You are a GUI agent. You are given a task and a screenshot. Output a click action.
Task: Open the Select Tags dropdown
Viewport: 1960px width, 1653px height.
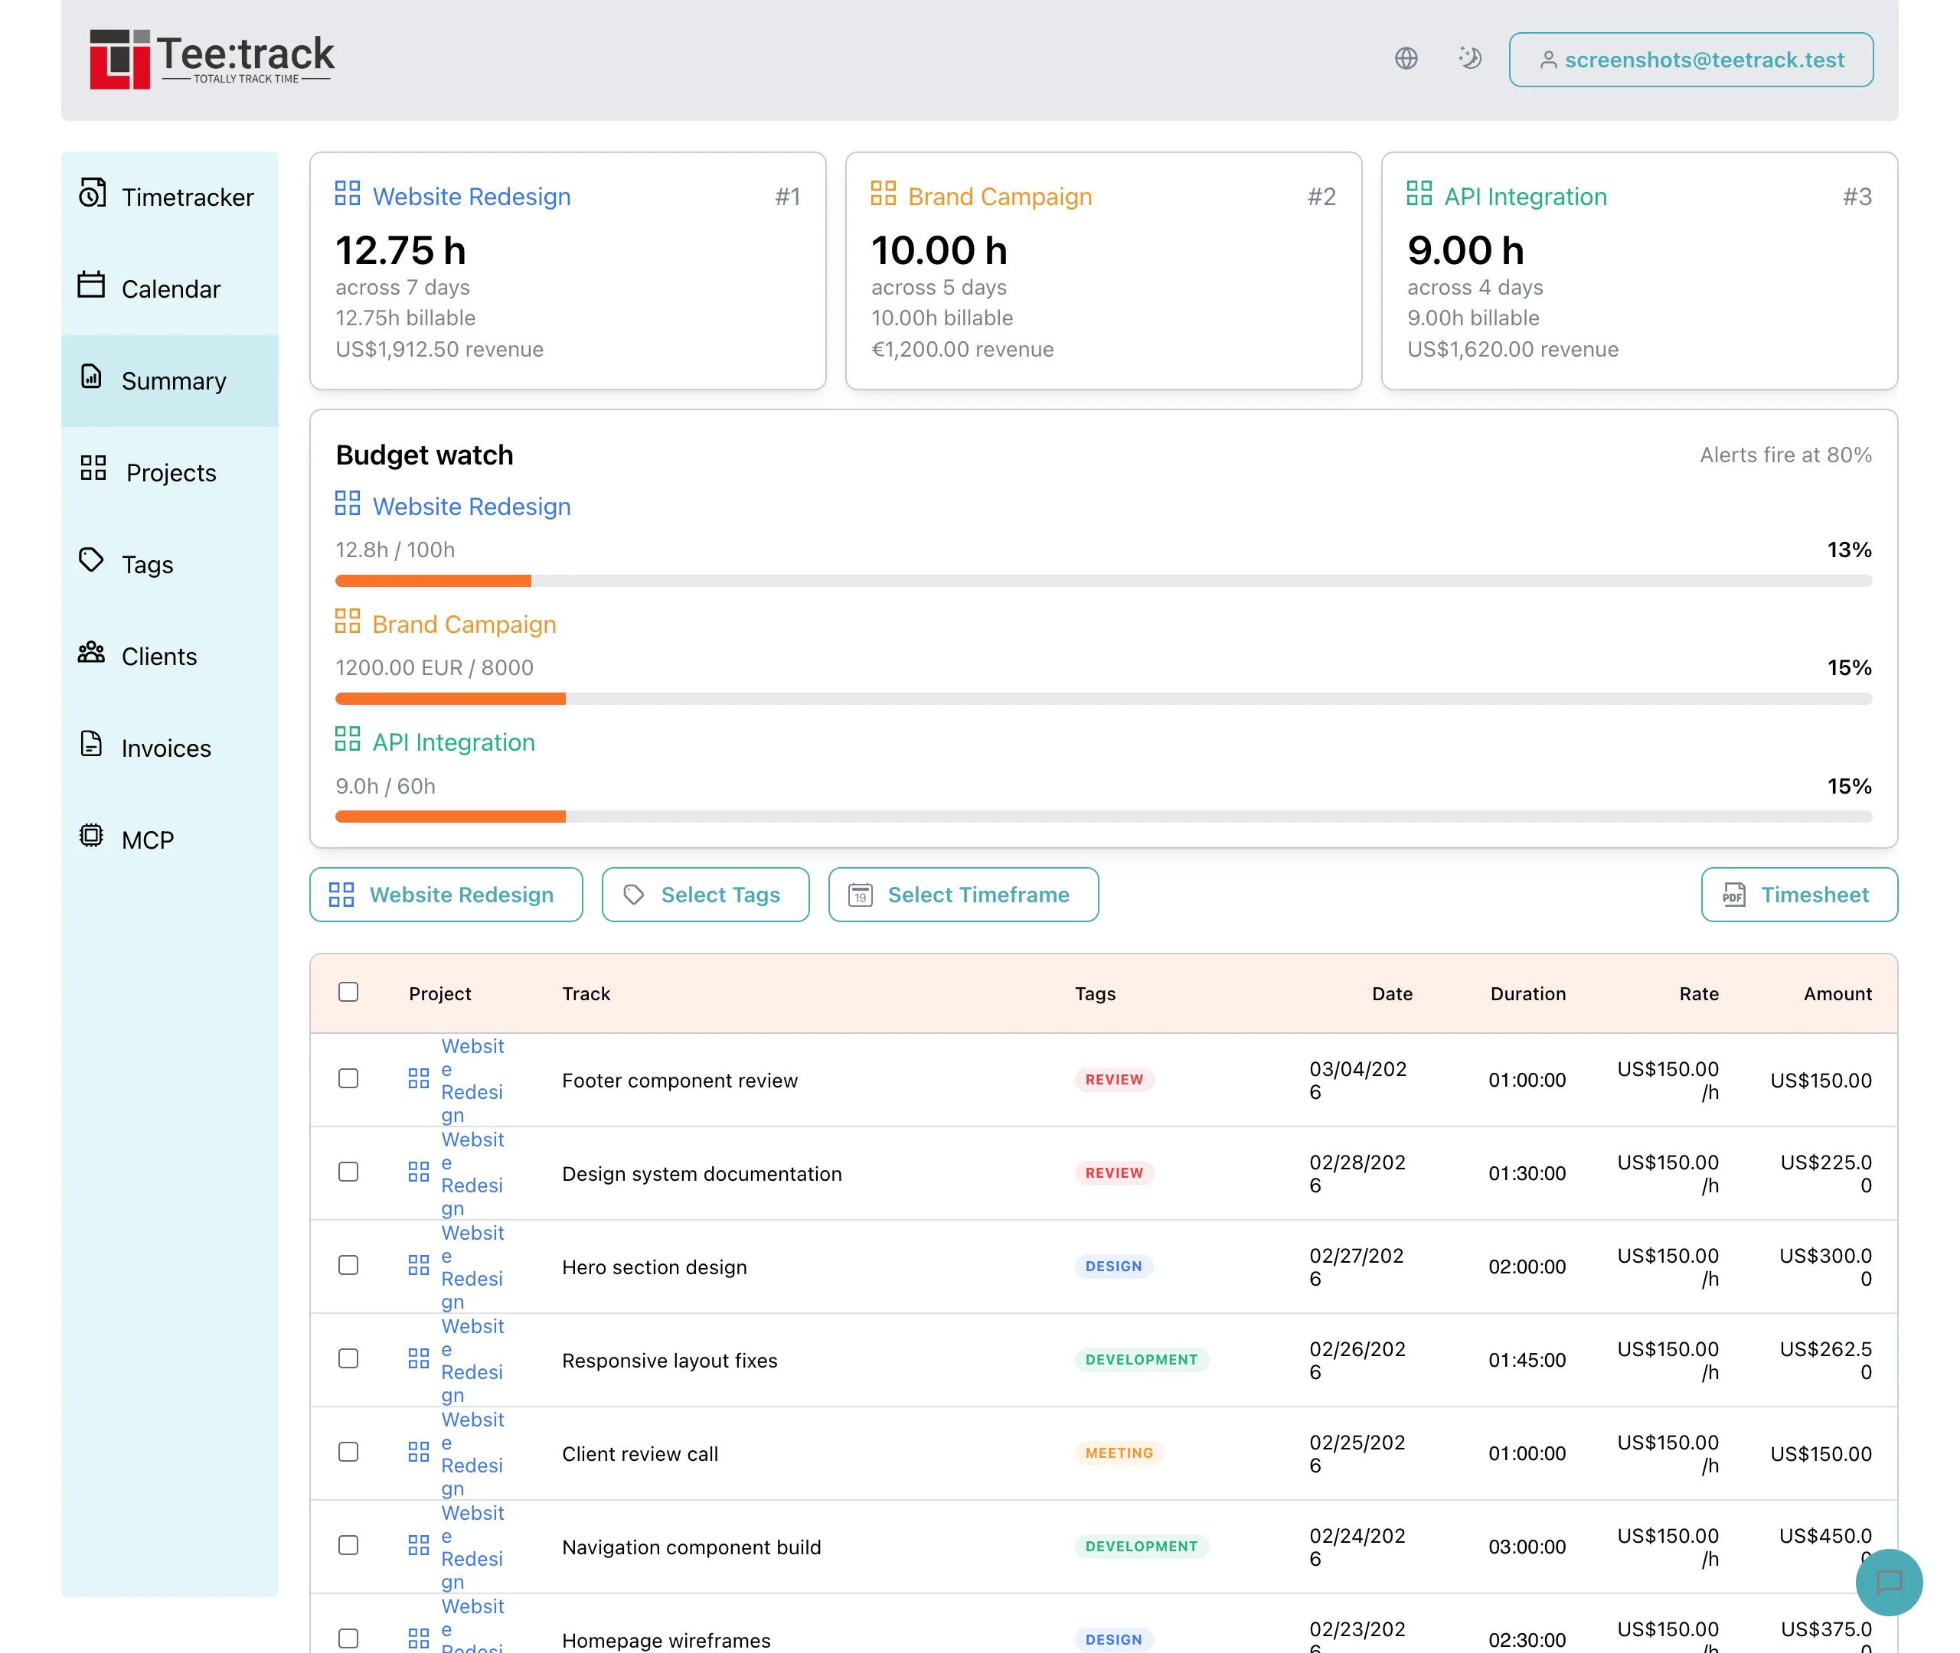tap(705, 895)
